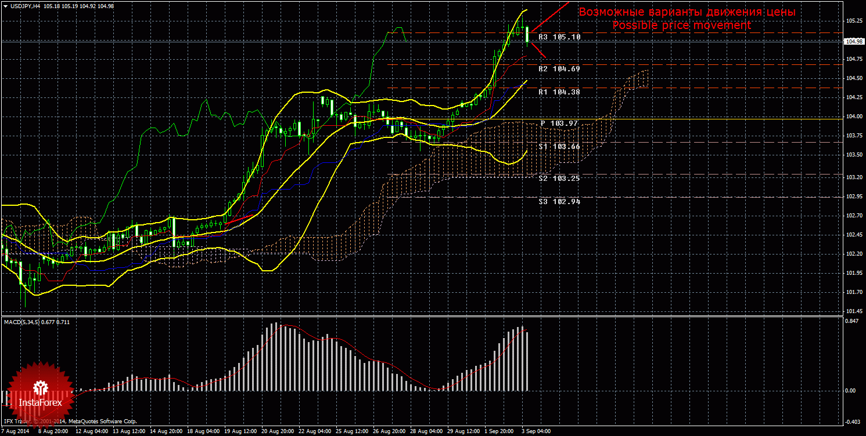Viewport: 866px width, 436px height.
Task: Click the '3 Sep 04:00' time axis label
Action: pos(535,431)
